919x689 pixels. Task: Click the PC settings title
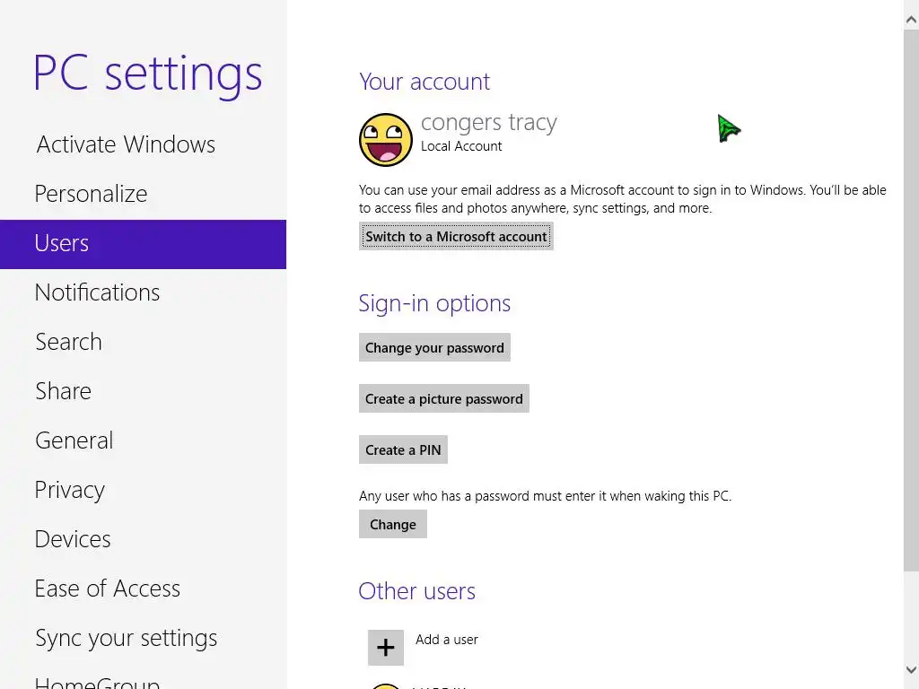tap(148, 74)
